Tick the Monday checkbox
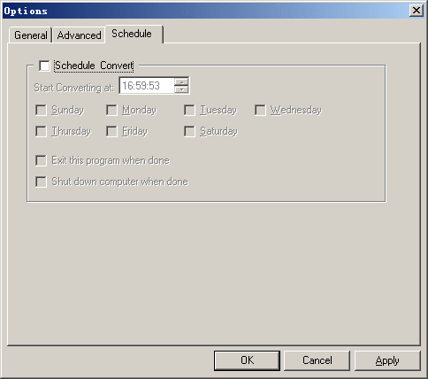Screen dimensions: 428x379 coord(111,110)
